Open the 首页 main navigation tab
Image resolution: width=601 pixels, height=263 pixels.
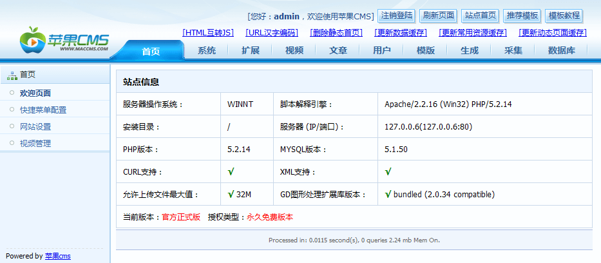coord(151,51)
